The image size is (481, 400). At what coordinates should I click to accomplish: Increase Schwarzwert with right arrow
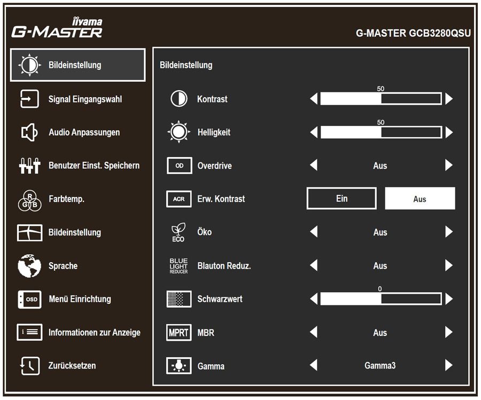pos(449,299)
